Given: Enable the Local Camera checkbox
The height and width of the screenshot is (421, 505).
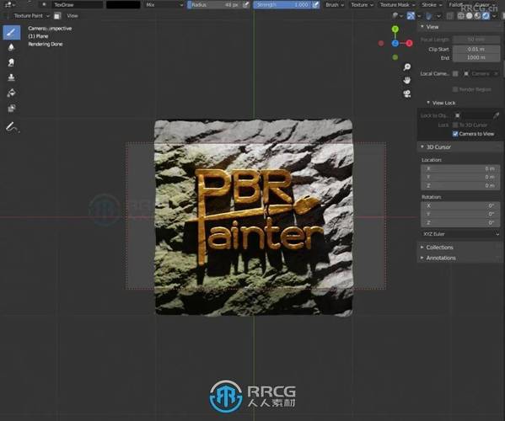Looking at the screenshot, I should pos(455,73).
